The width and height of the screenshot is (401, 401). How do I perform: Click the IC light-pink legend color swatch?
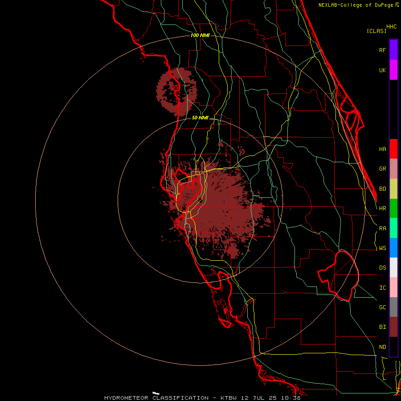click(393, 287)
